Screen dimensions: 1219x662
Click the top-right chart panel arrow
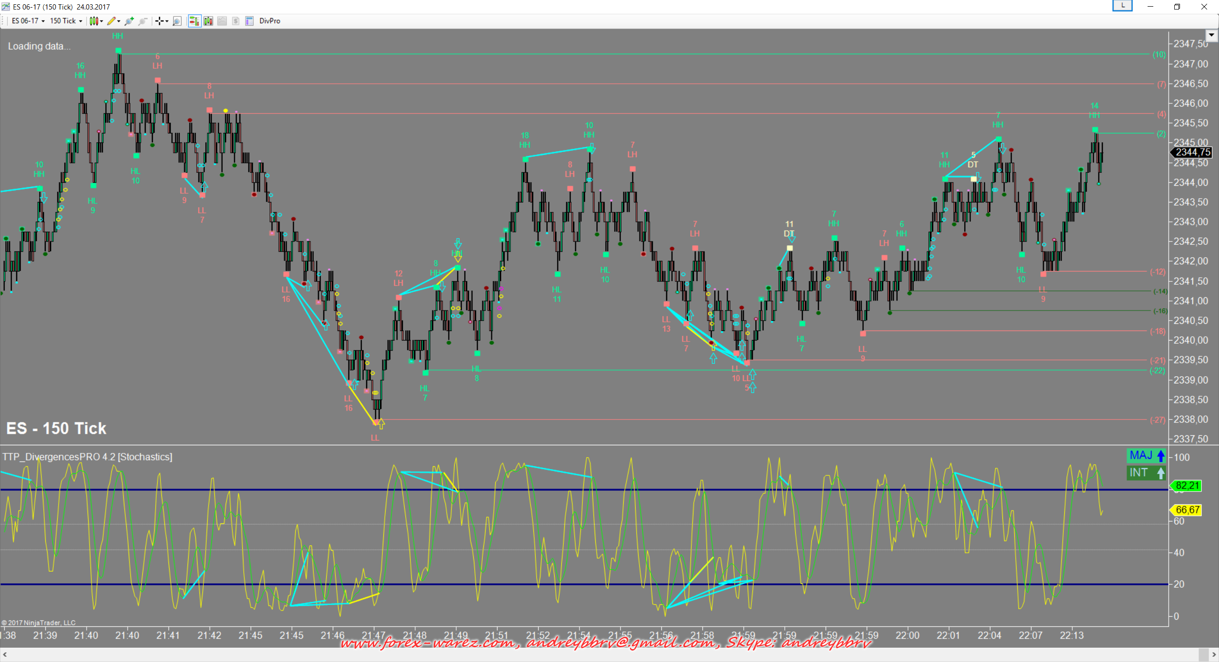(x=1211, y=35)
